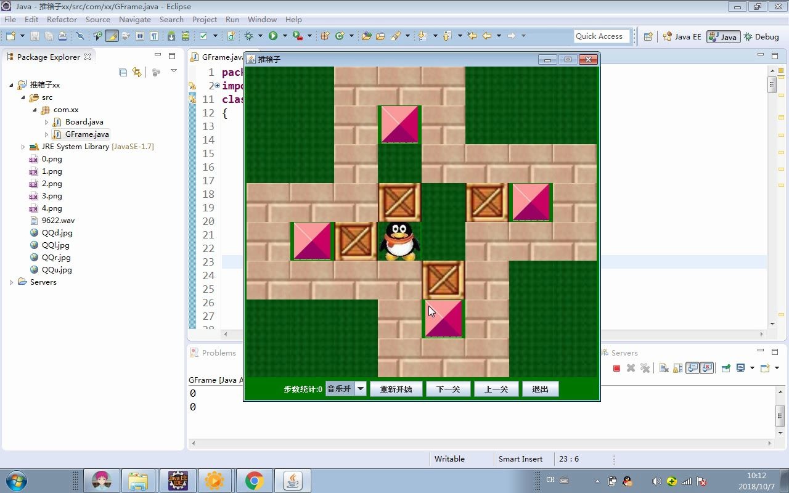Open the Package Explorer view menu

click(x=173, y=71)
